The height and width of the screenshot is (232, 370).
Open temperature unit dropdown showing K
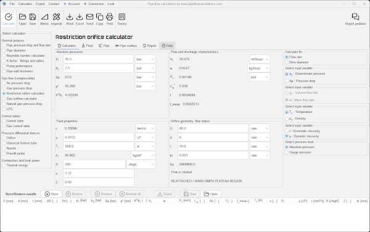point(146,146)
